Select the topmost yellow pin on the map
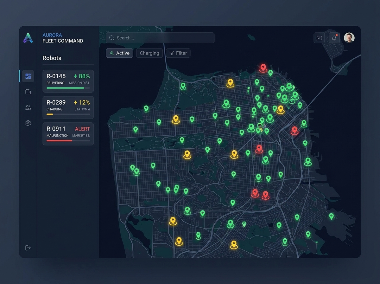Screen dimensions: 380x284 coord(230,83)
